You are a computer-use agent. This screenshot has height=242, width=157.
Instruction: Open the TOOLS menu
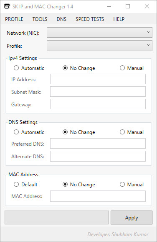(40, 19)
